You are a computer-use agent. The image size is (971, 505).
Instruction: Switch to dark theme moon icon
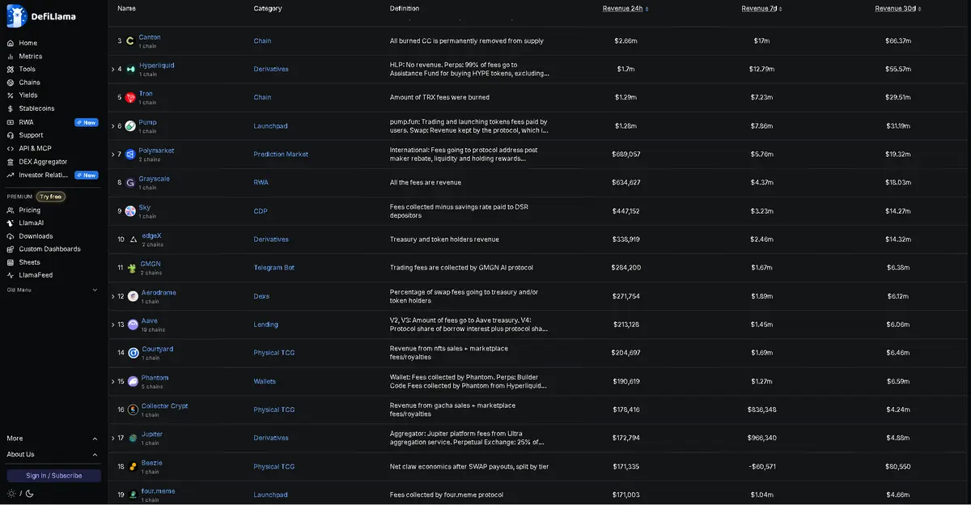(x=29, y=494)
